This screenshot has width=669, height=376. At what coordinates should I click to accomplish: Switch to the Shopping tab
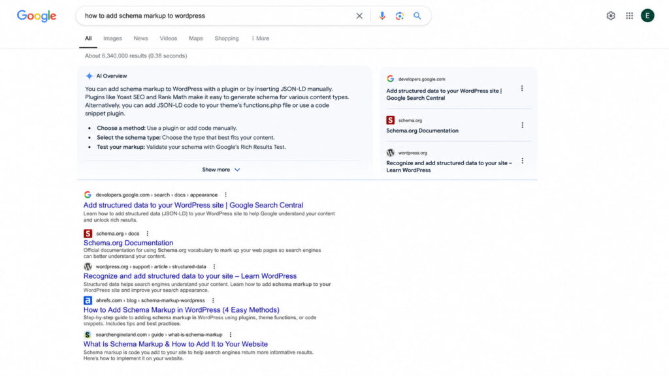point(227,39)
